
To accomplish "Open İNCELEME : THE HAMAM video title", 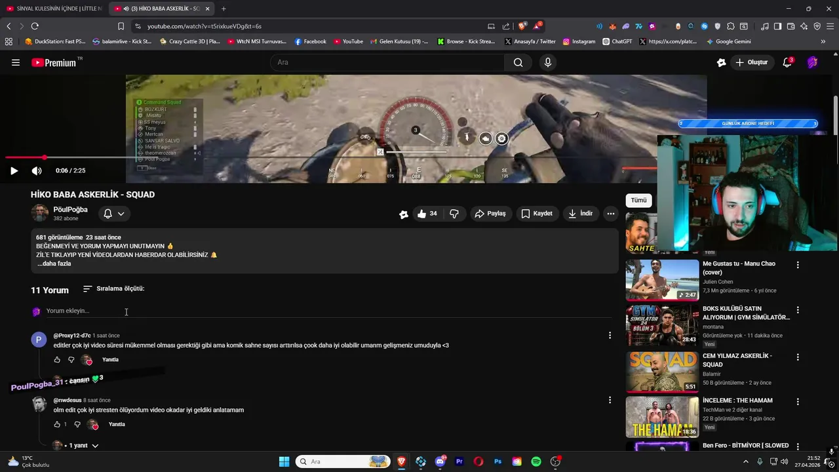I will point(737,401).
